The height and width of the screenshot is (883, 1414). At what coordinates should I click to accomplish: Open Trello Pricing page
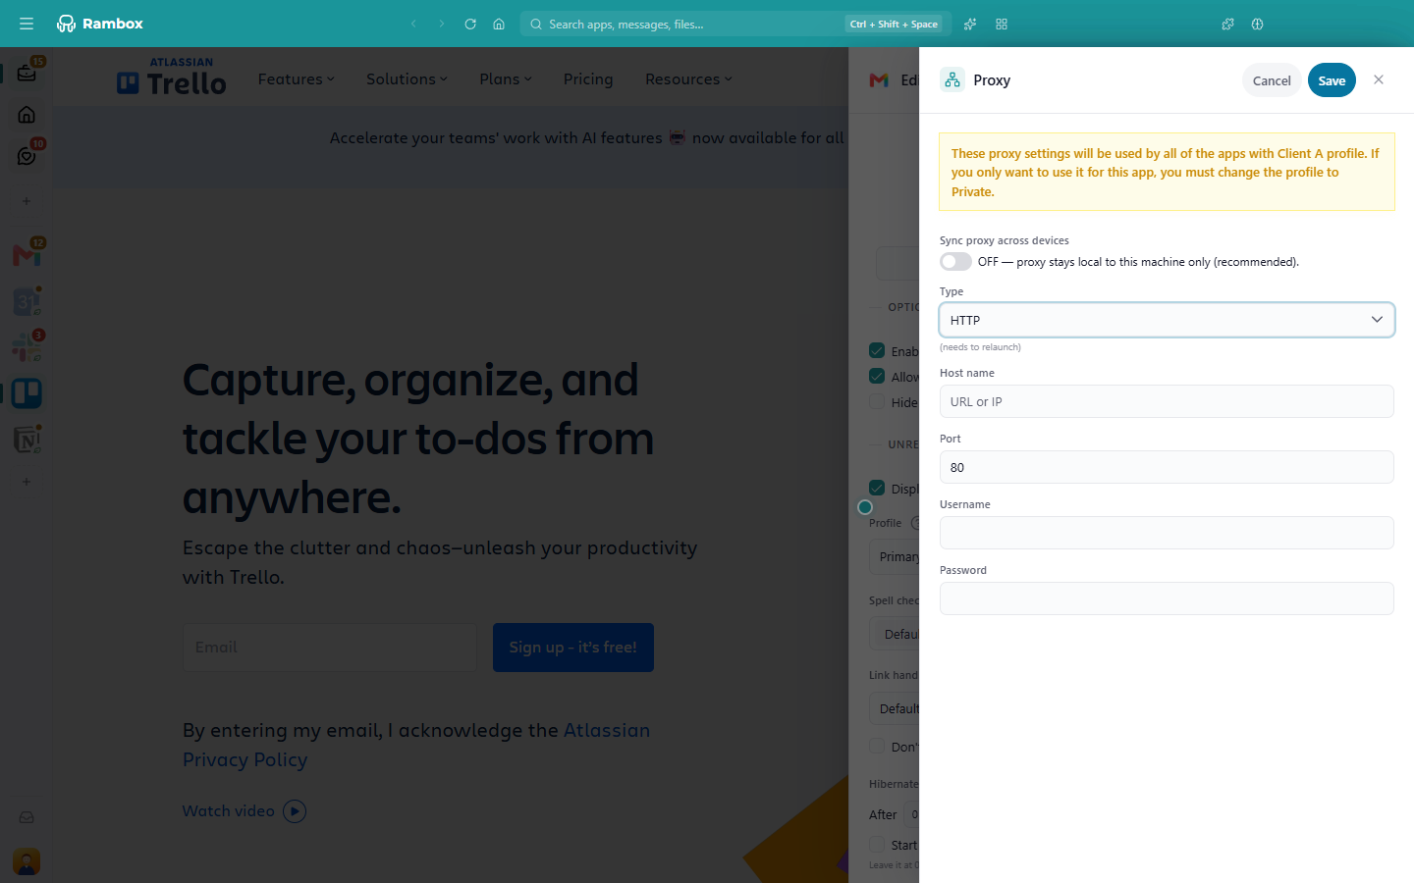point(588,79)
